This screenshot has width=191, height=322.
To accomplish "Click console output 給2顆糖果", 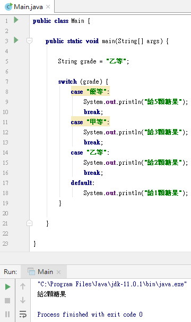I will point(51,294).
